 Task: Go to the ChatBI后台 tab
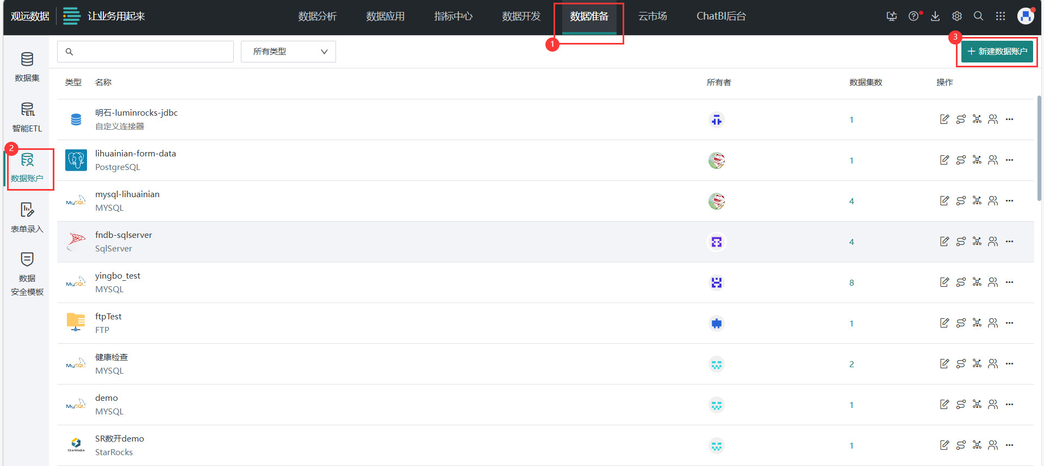click(x=721, y=16)
